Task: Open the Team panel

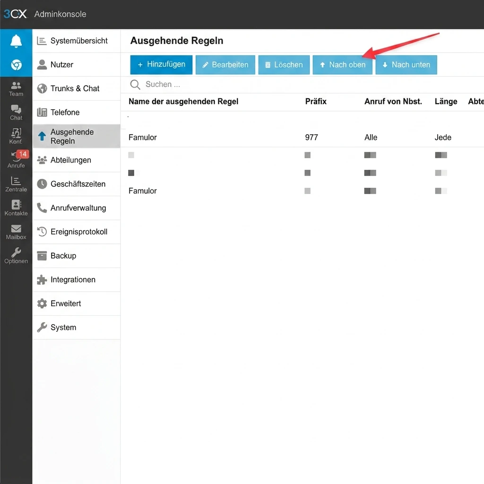Action: [x=16, y=89]
